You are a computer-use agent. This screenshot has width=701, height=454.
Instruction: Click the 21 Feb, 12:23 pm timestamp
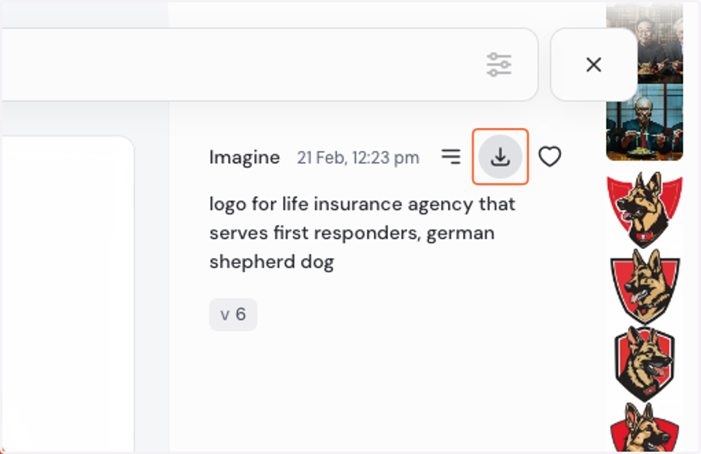358,158
